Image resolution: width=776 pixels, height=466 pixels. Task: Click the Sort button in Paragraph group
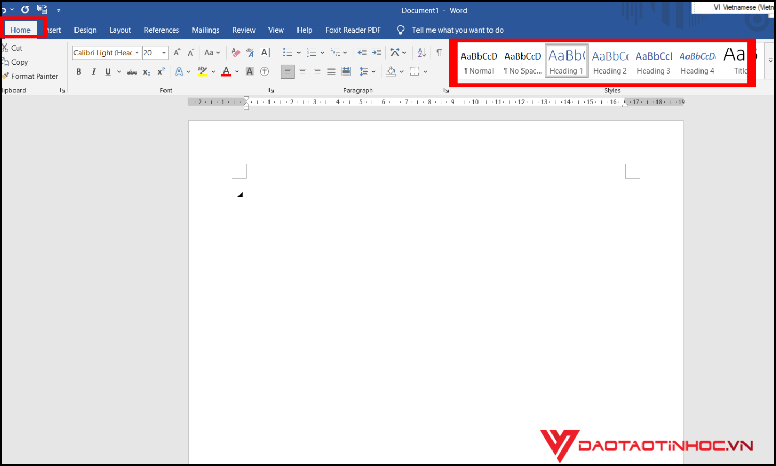(422, 53)
